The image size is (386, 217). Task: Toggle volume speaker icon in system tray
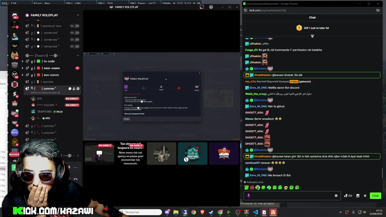coord(364,212)
